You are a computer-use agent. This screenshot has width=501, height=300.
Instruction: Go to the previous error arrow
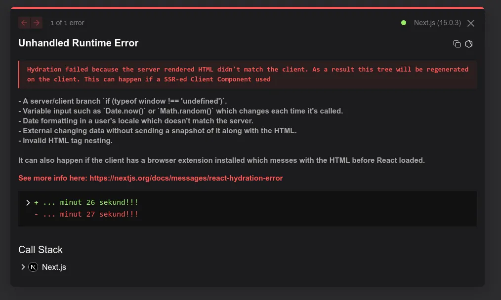click(24, 23)
